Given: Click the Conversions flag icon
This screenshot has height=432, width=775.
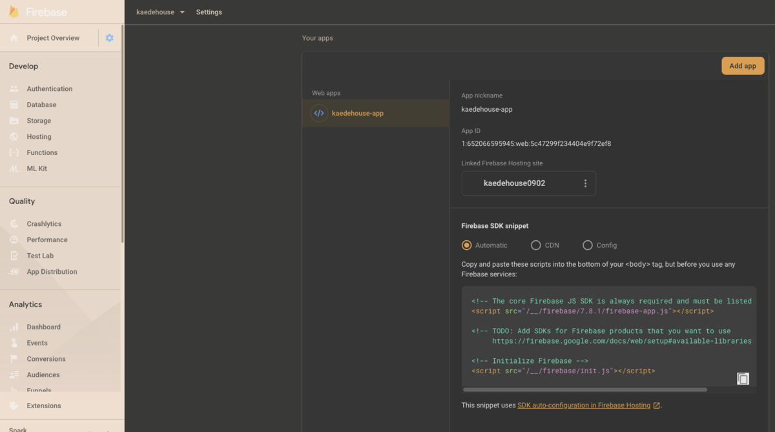Looking at the screenshot, I should tap(14, 359).
